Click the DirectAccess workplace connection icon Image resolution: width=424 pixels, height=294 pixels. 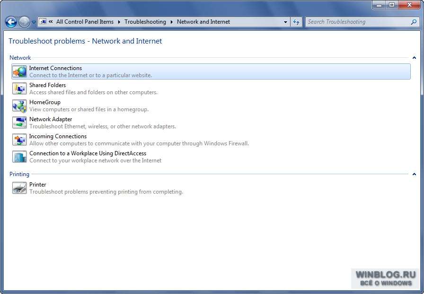(19, 157)
